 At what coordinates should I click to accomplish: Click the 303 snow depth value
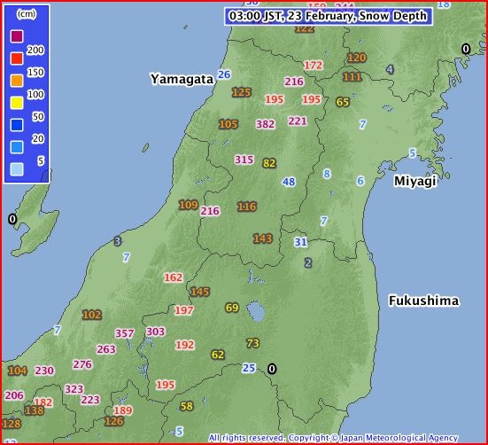point(155,332)
